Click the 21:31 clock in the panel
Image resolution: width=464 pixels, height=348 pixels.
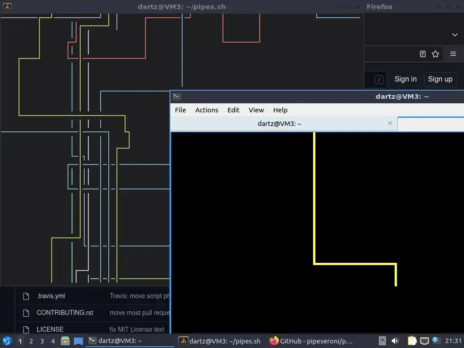point(453,341)
